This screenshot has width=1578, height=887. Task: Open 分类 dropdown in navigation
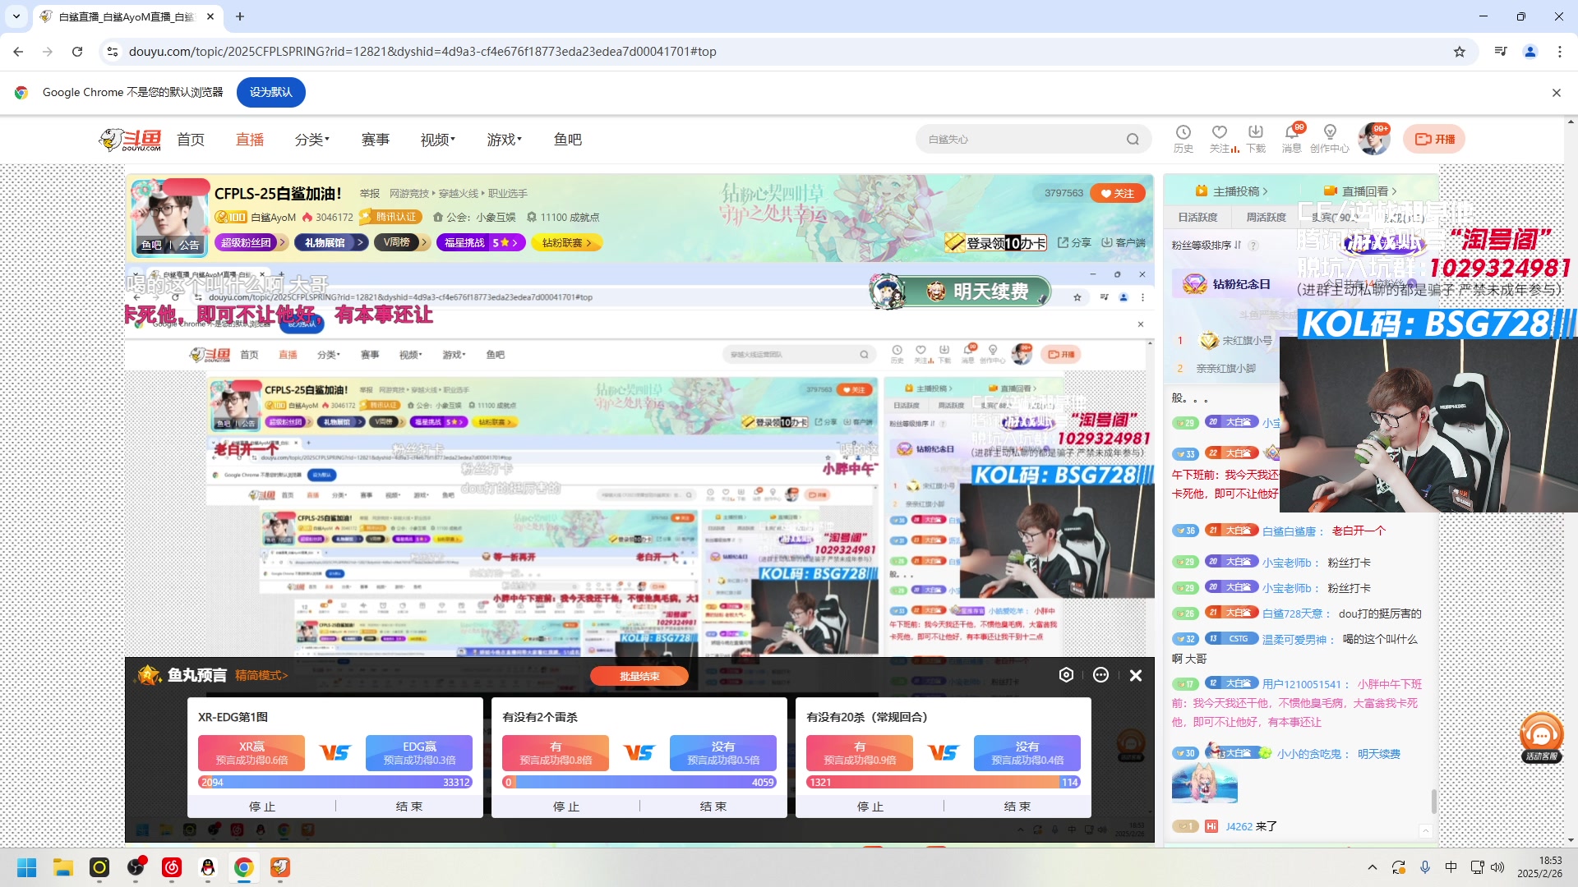pos(312,140)
